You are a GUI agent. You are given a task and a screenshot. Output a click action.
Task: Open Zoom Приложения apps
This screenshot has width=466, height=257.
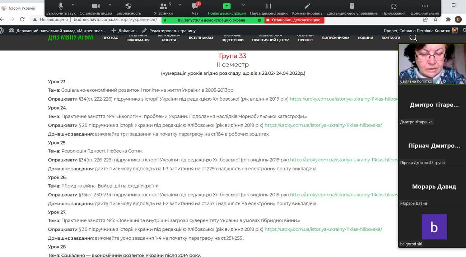394,9
